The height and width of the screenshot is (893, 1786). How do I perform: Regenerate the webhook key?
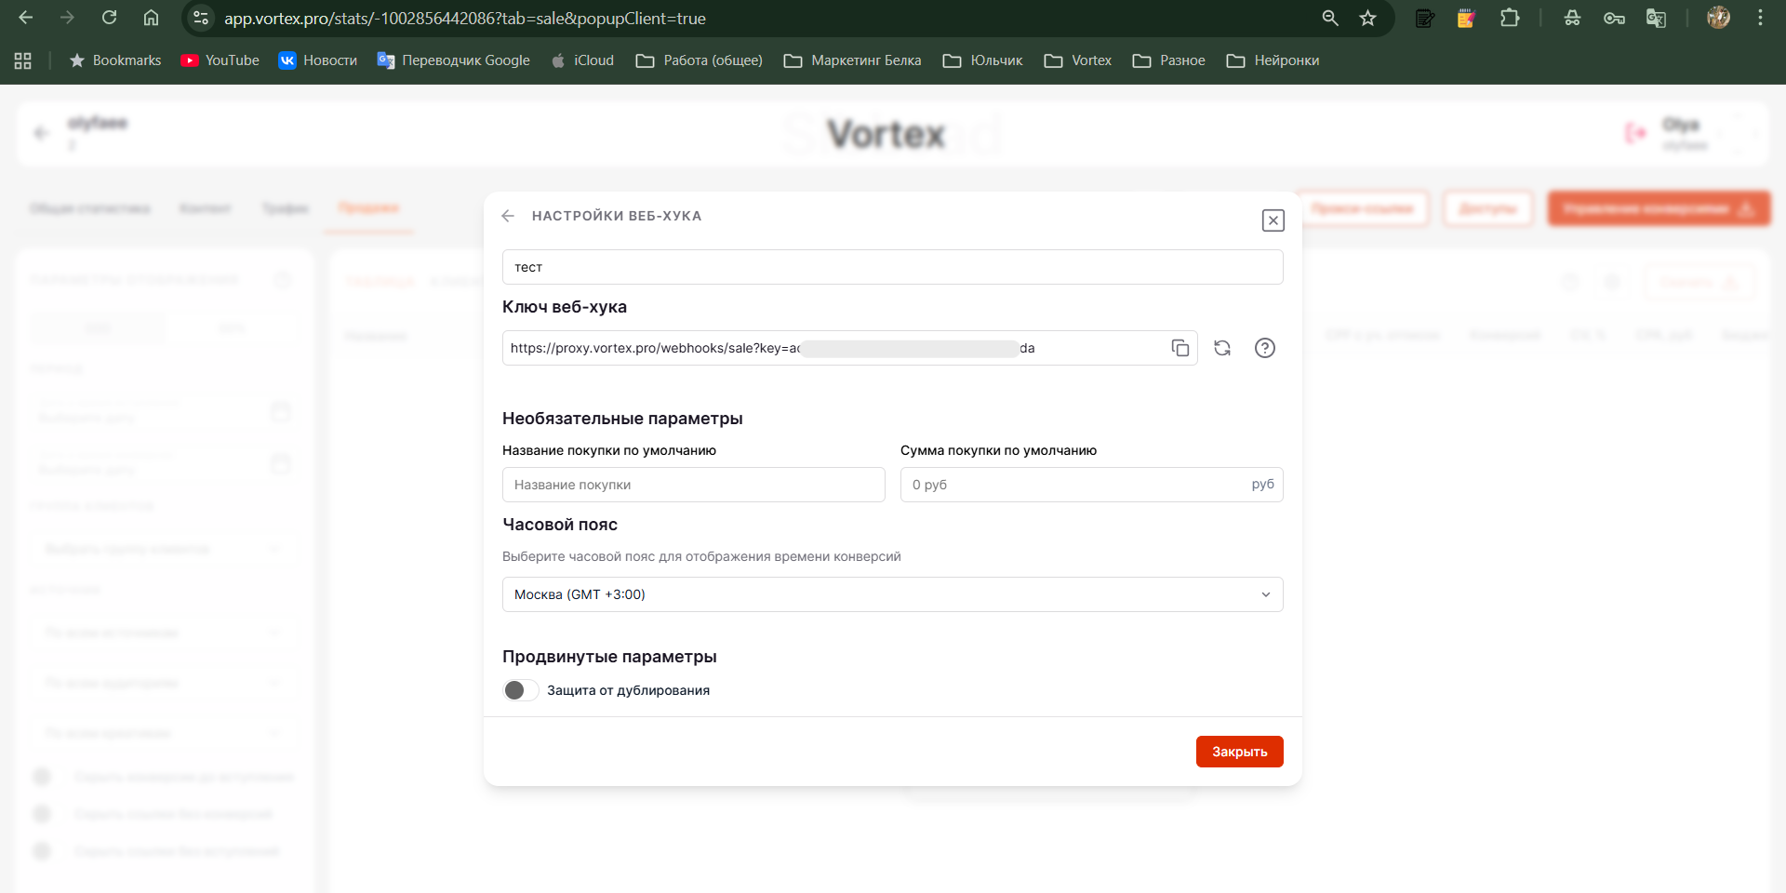pyautogui.click(x=1222, y=348)
